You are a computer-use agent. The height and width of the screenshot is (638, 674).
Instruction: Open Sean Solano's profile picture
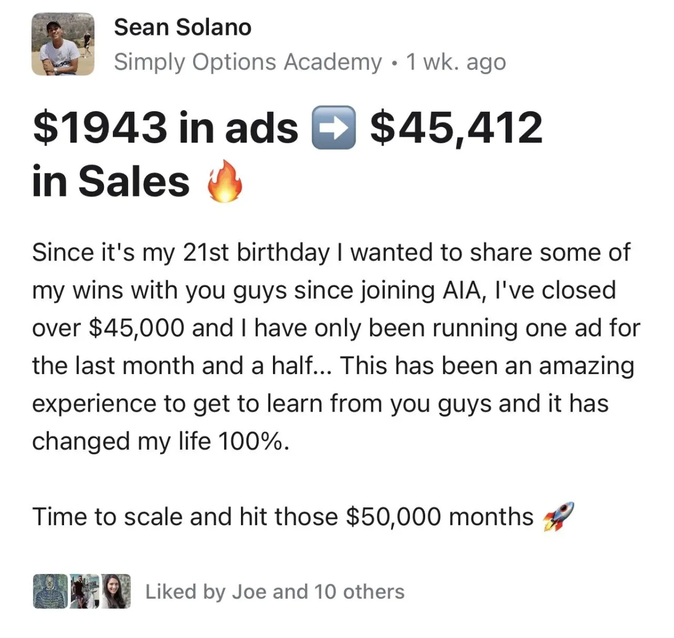[x=62, y=44]
